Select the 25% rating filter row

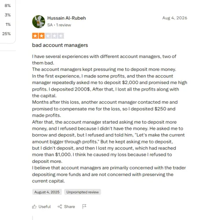[7, 34]
